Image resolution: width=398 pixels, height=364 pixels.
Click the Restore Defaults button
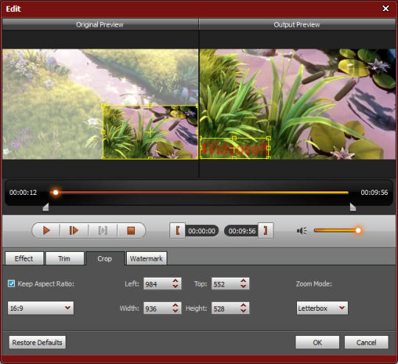click(38, 343)
